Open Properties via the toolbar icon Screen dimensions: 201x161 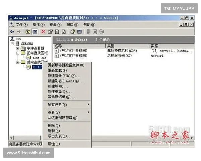50,32
